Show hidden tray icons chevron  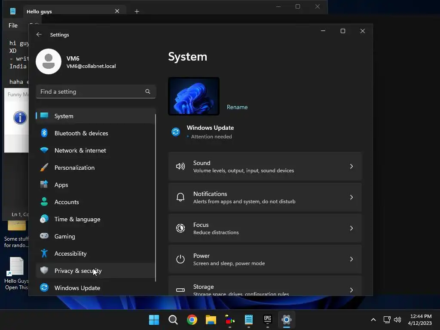coord(373,320)
